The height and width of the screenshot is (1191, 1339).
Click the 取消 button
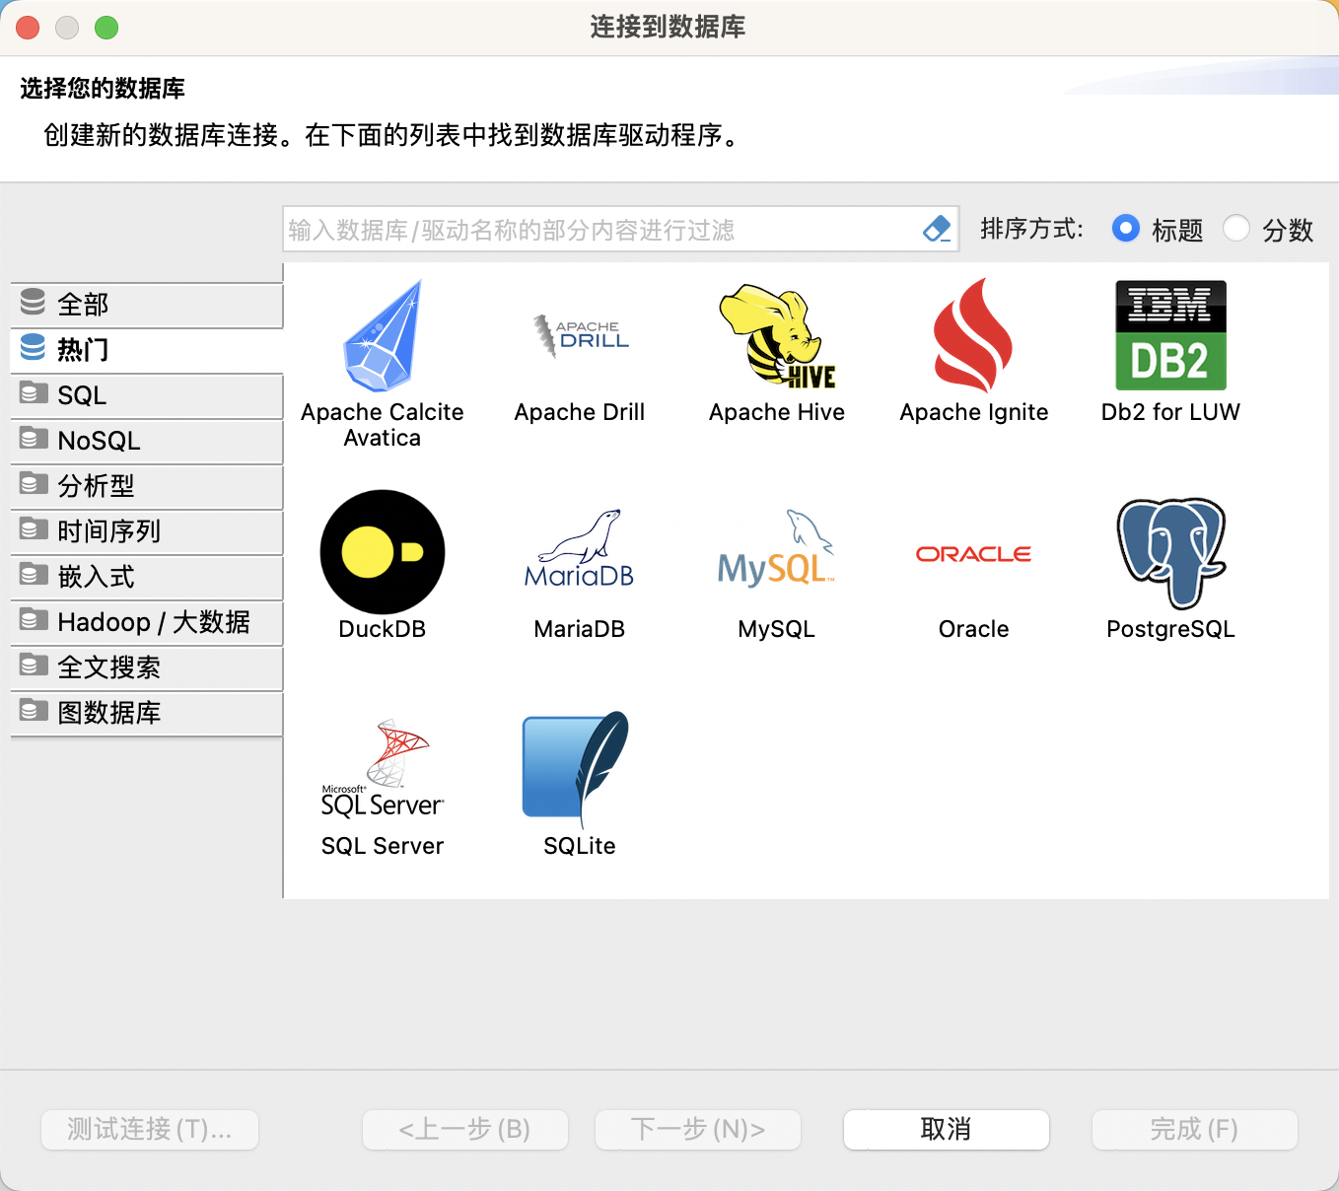click(947, 1130)
